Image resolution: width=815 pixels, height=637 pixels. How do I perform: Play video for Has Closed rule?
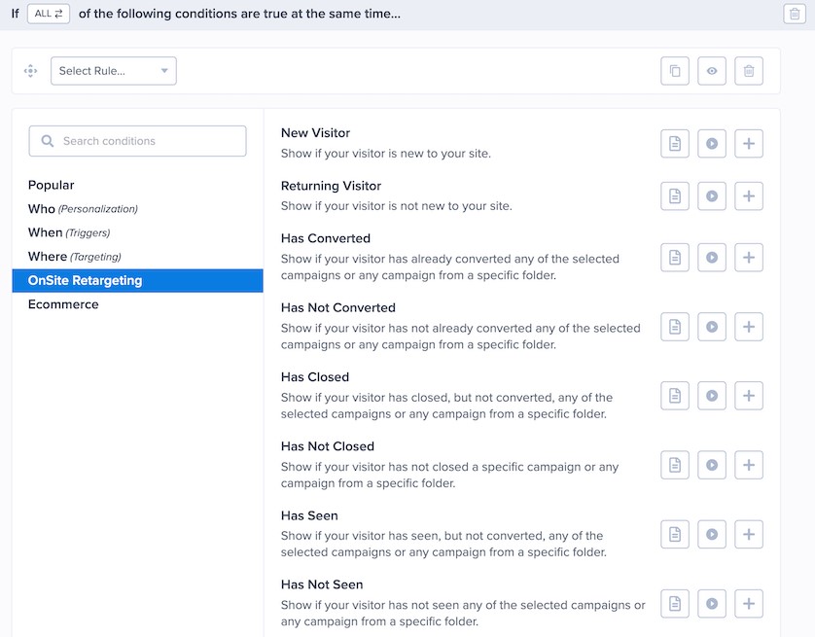(712, 396)
